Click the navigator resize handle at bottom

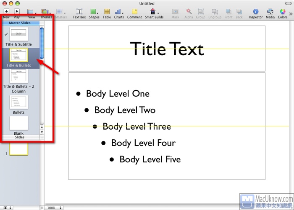coord(42,208)
